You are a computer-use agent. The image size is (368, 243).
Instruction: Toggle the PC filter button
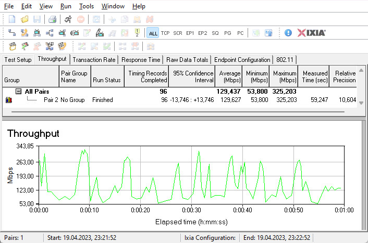pyautogui.click(x=240, y=33)
